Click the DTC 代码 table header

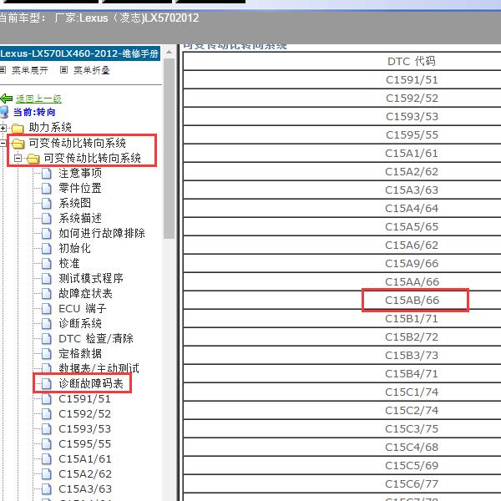pos(412,61)
